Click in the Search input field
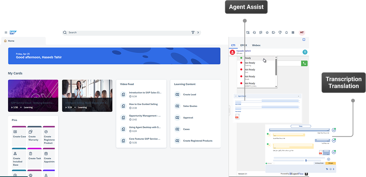The height and width of the screenshot is (177, 366). (x=129, y=33)
